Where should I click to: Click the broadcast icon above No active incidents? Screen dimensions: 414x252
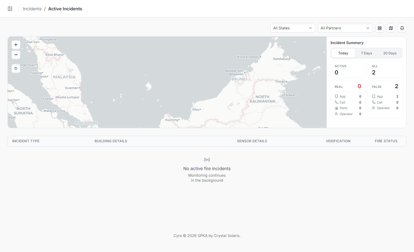pyautogui.click(x=207, y=160)
